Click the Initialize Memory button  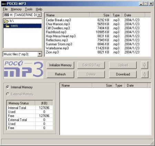tap(60, 65)
